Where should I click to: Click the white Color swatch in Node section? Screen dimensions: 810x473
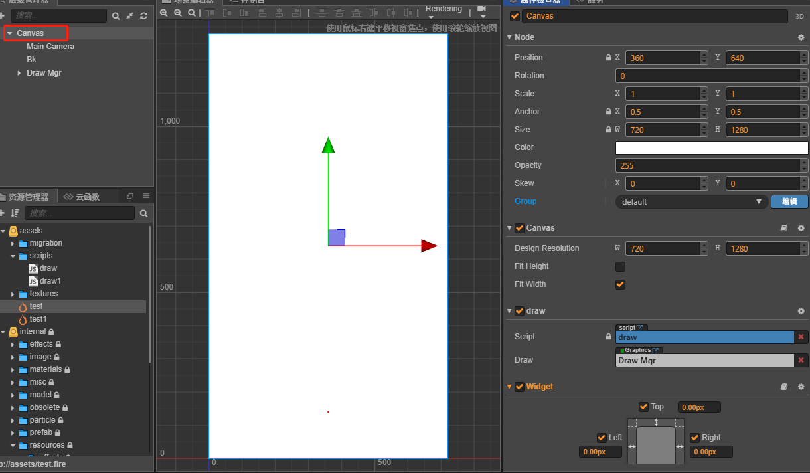pyautogui.click(x=711, y=147)
